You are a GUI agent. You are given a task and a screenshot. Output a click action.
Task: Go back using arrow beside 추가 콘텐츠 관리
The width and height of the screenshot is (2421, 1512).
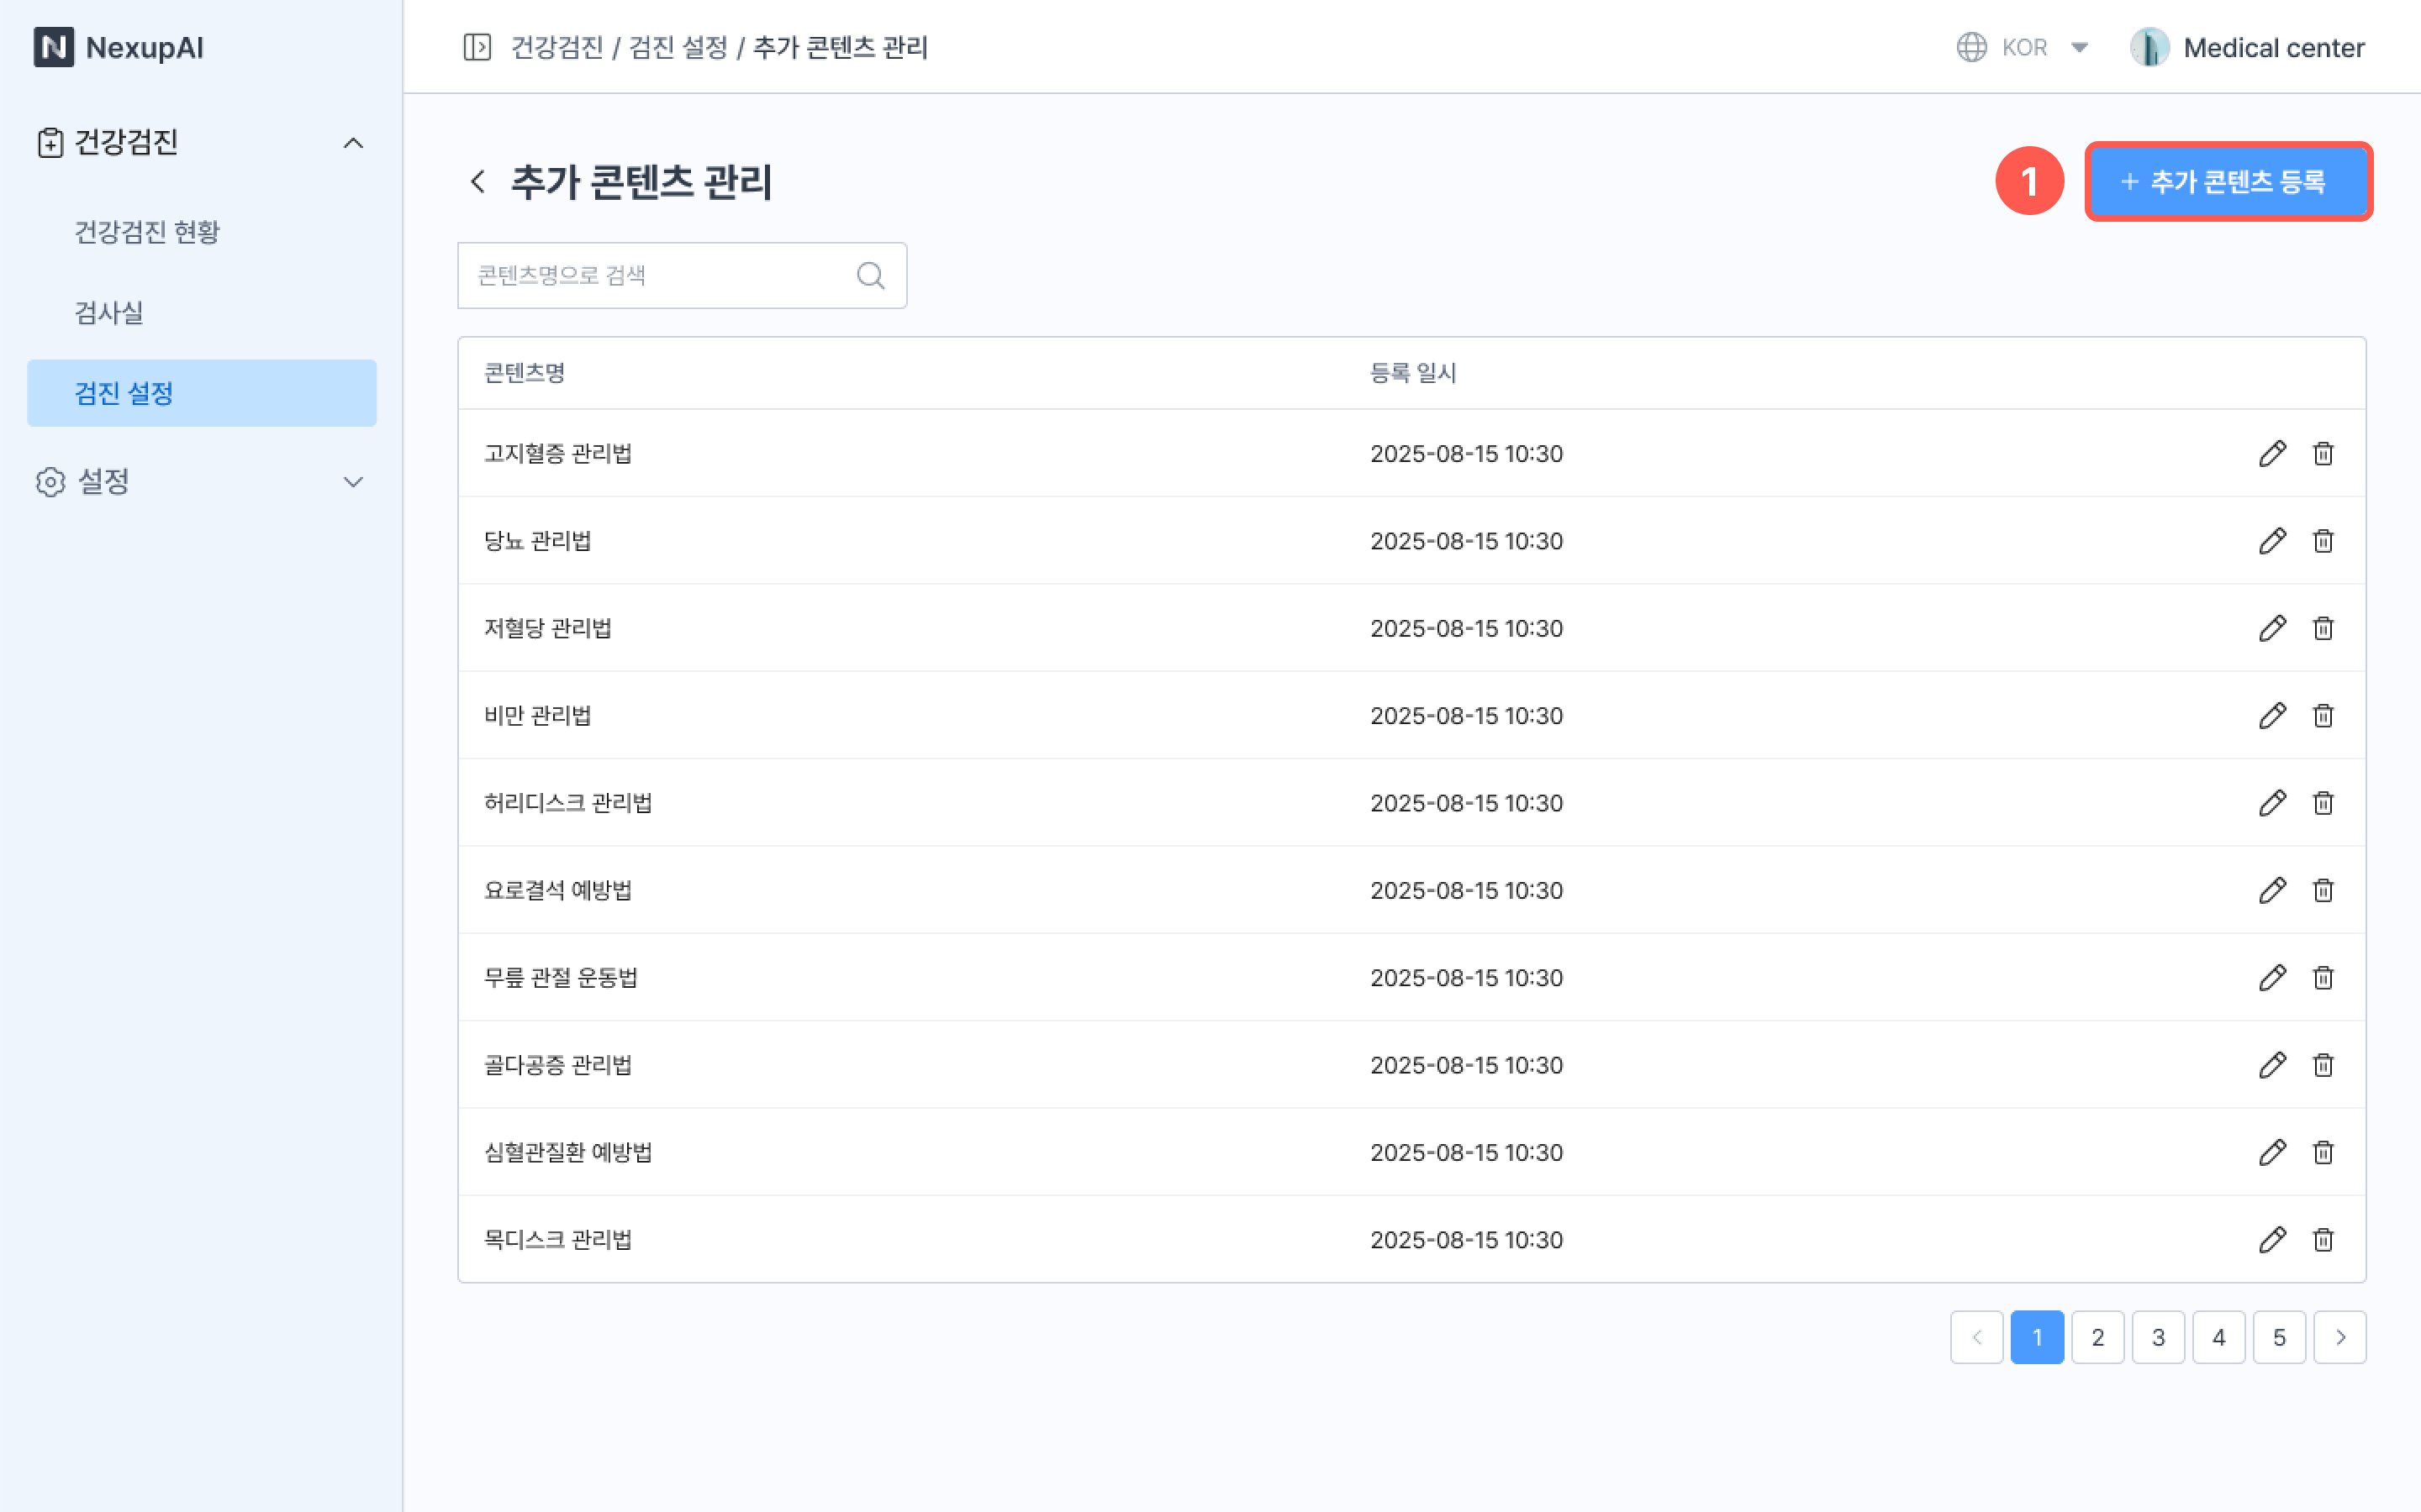(478, 181)
